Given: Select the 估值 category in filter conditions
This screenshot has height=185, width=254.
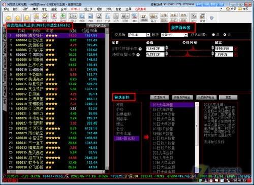Looking at the screenshot, I should 120,129.
